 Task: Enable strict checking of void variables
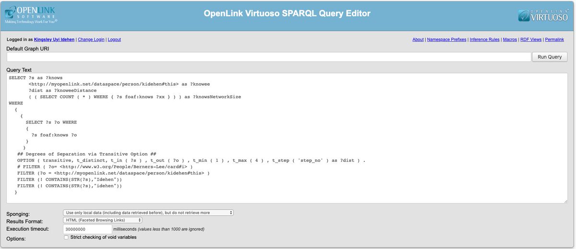click(66, 238)
